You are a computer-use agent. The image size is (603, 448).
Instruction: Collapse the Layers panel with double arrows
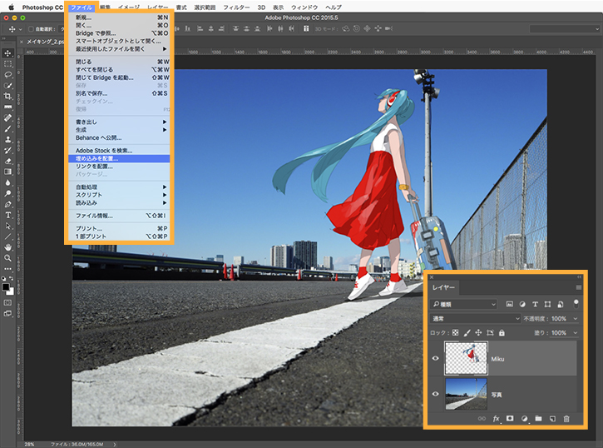(580, 277)
